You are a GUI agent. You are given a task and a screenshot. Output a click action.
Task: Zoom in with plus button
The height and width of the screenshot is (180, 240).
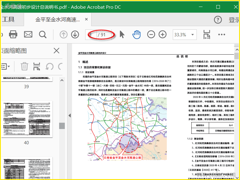[163, 34]
